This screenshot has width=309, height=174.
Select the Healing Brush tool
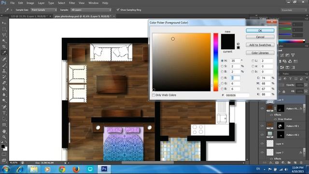coord(4,59)
